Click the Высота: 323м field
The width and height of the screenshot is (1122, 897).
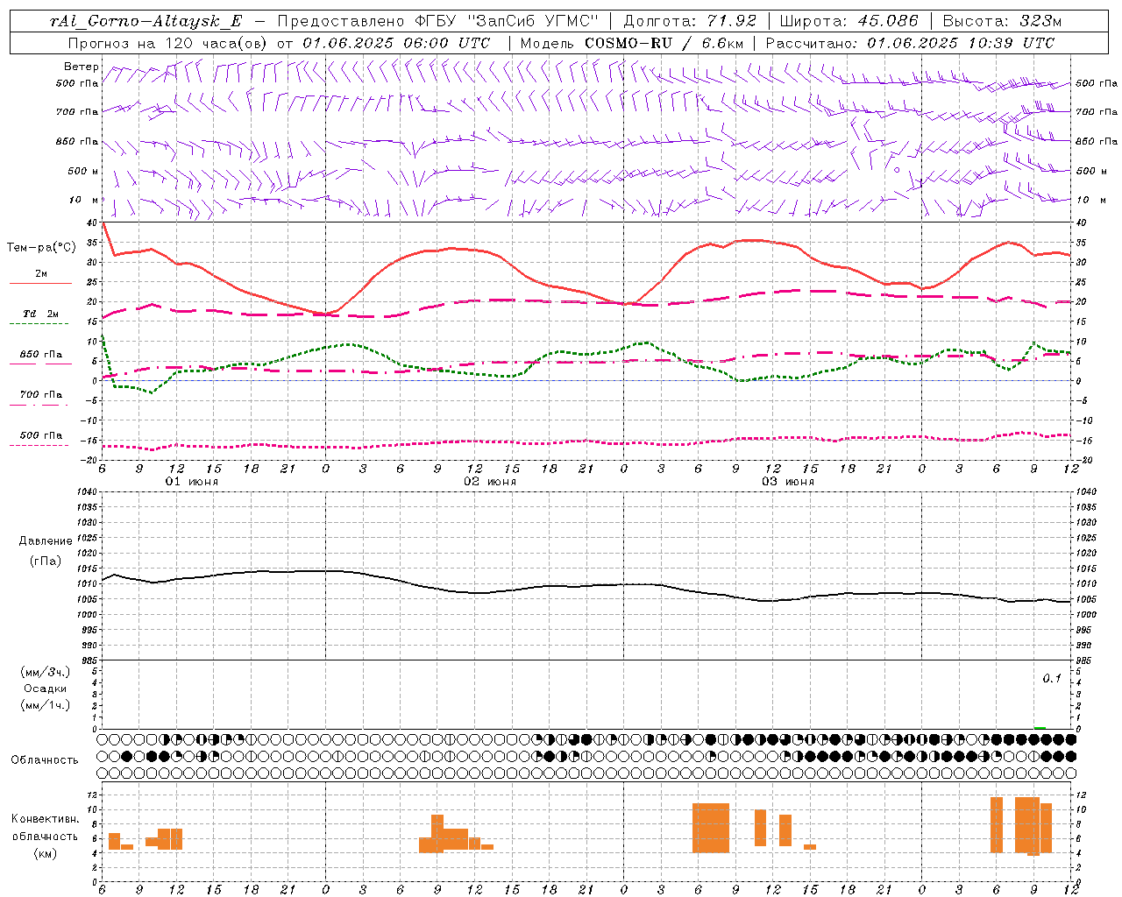point(1001,21)
